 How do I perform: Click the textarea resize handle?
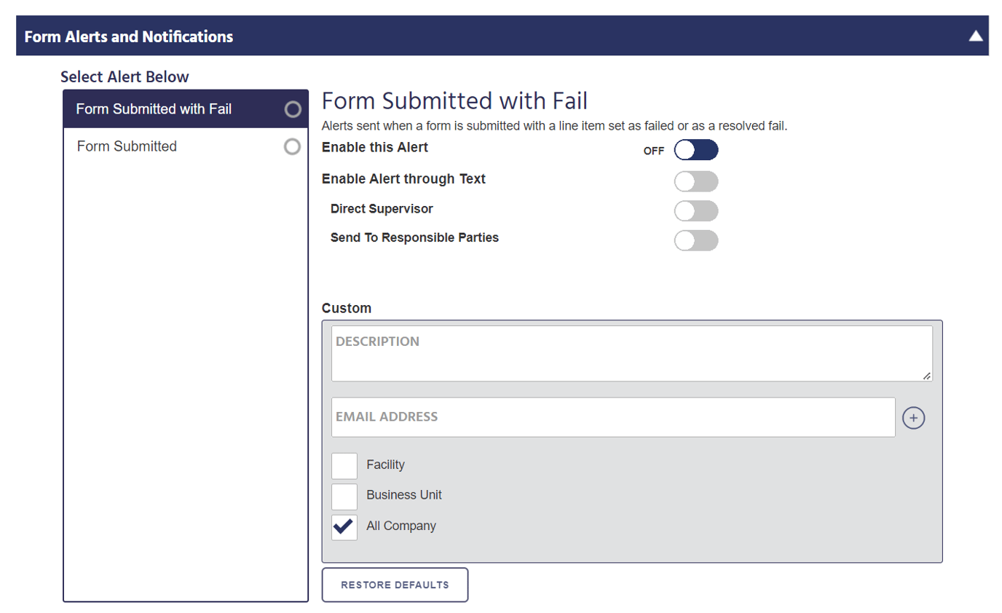coord(926,377)
